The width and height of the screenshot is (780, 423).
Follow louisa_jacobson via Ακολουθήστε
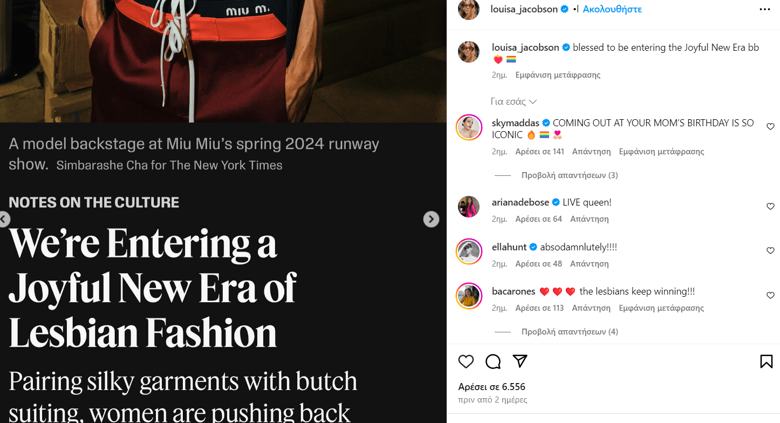click(x=612, y=9)
